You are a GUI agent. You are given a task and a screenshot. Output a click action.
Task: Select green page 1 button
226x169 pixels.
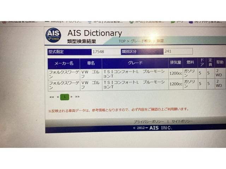tap(65, 97)
